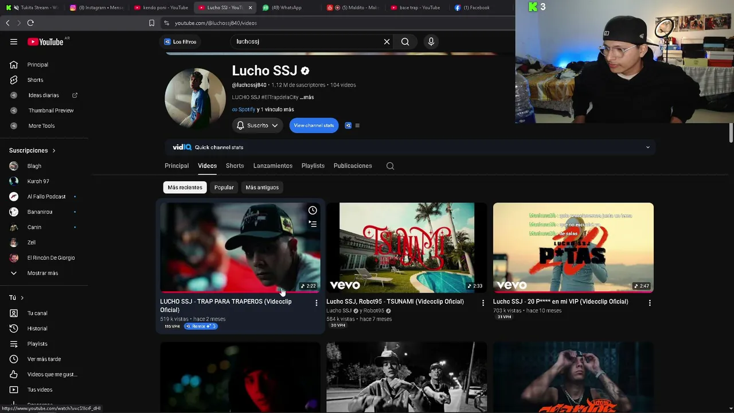This screenshot has width=734, height=413.
Task: Open options menu for the TSUNAMI video
Action: 483,302
